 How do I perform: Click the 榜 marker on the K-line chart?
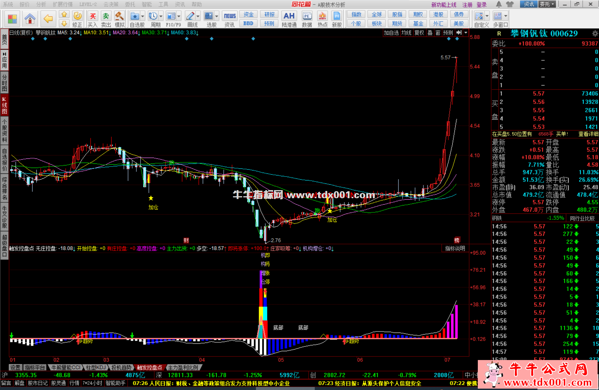(457, 240)
